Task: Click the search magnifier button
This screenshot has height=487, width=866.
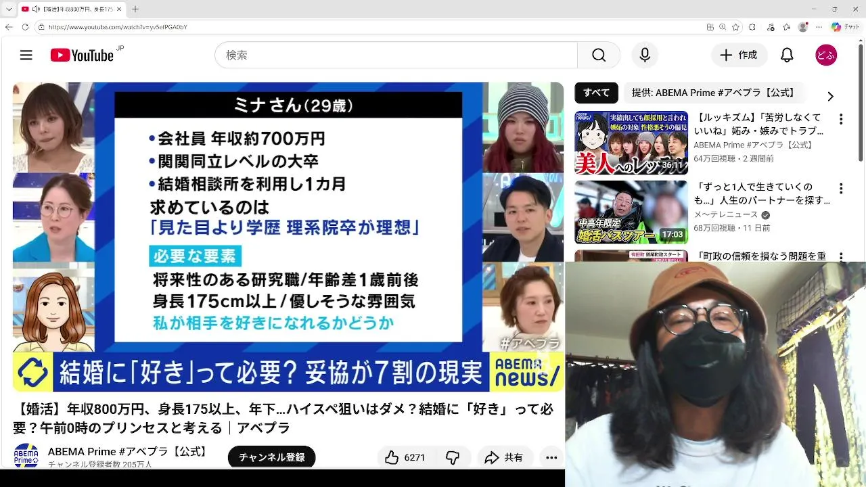Action: click(599, 55)
